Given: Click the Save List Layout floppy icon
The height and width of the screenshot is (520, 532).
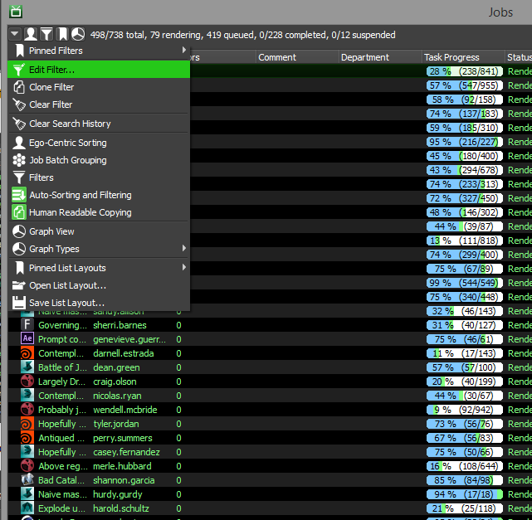Looking at the screenshot, I should coord(19,303).
